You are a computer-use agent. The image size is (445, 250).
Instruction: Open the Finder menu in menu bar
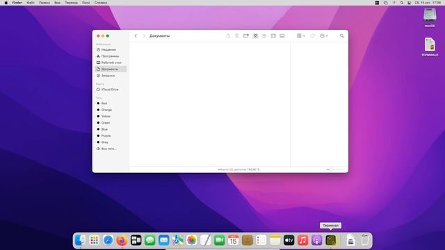[x=17, y=3]
